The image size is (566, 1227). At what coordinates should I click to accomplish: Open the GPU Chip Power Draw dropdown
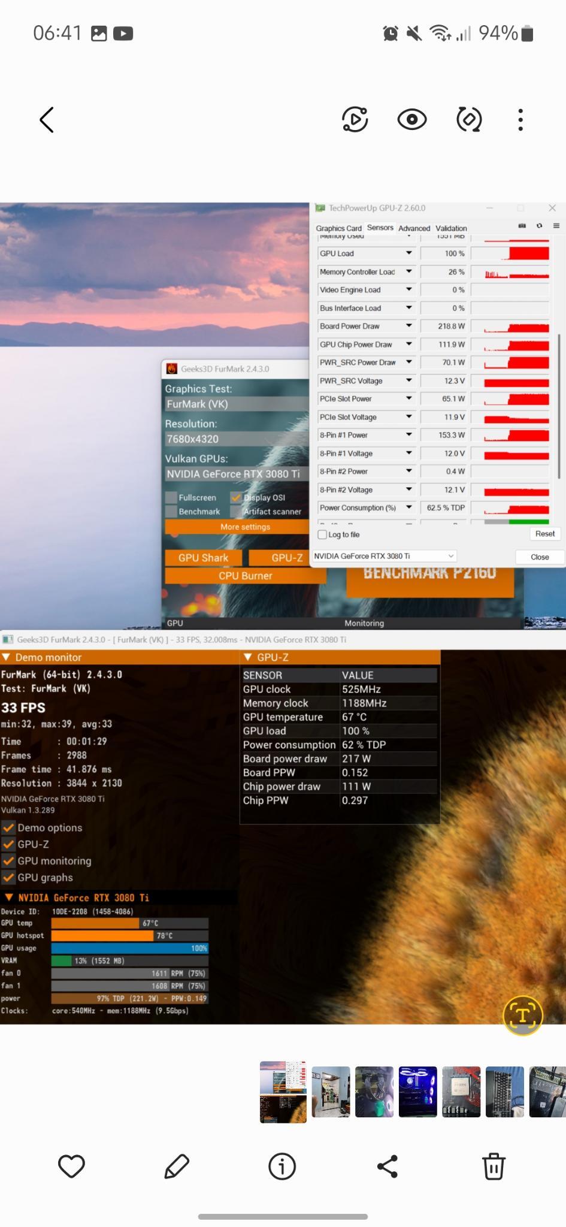pyautogui.click(x=409, y=344)
